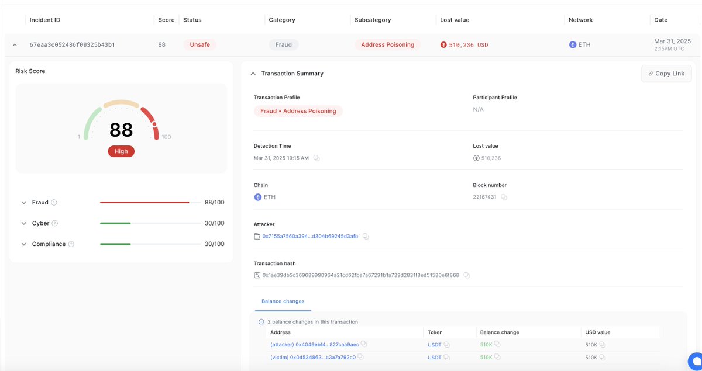
Task: Click hash icon before transaction hash
Action: tap(257, 275)
